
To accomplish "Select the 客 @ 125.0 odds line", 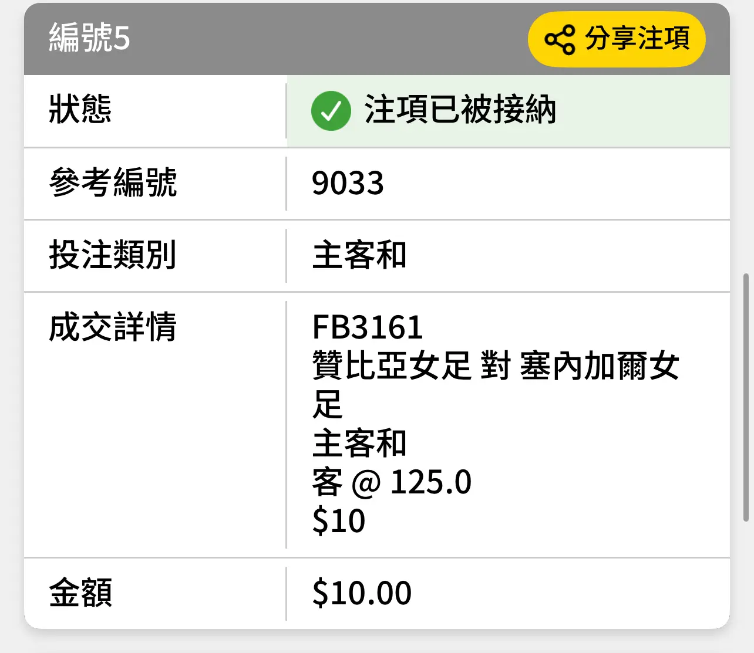I will (x=392, y=482).
